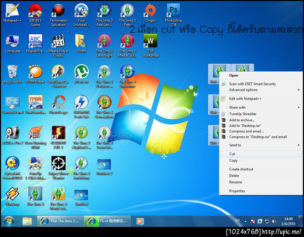This screenshot has height=237, width=304.
Task: Select Photoshop CS4 shortcut icon
Action: click(x=173, y=15)
